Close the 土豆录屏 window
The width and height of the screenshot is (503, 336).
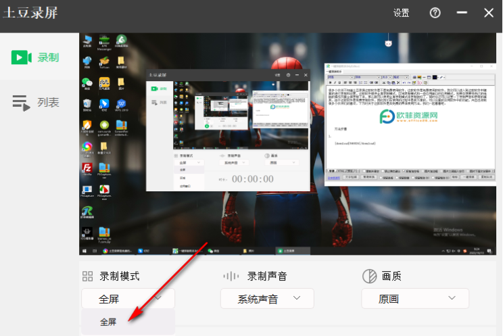click(488, 13)
